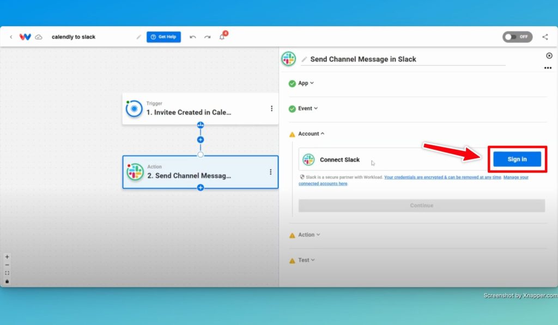Open the Workload logo home
Image resolution: width=558 pixels, height=325 pixels.
pyautogui.click(x=25, y=37)
